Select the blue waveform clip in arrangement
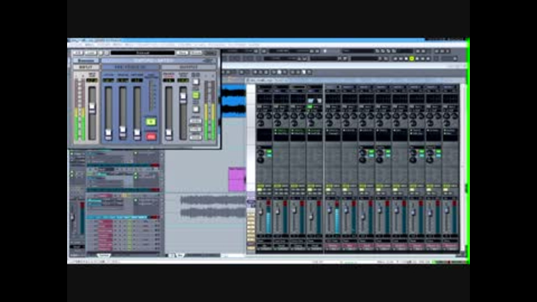The image size is (537, 302). coord(234,101)
